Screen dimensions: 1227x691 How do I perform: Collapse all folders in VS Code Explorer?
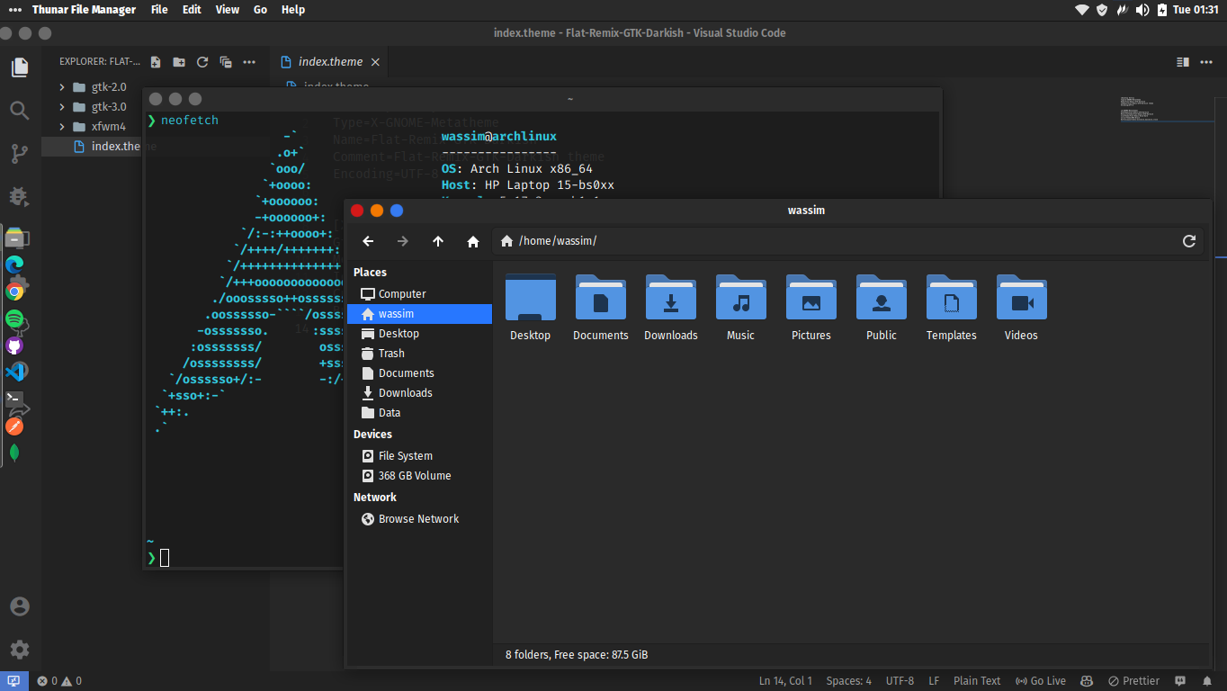pyautogui.click(x=226, y=62)
